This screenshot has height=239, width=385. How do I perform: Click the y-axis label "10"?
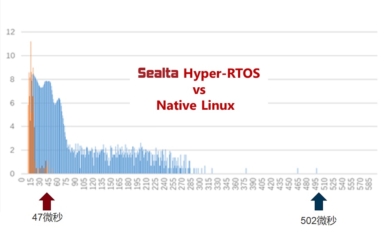pos(10,56)
